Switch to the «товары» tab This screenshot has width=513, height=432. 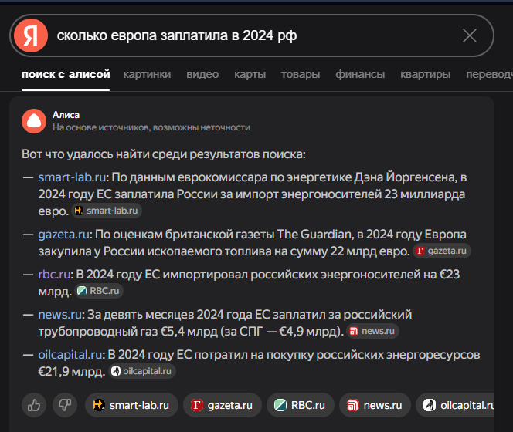tap(301, 75)
